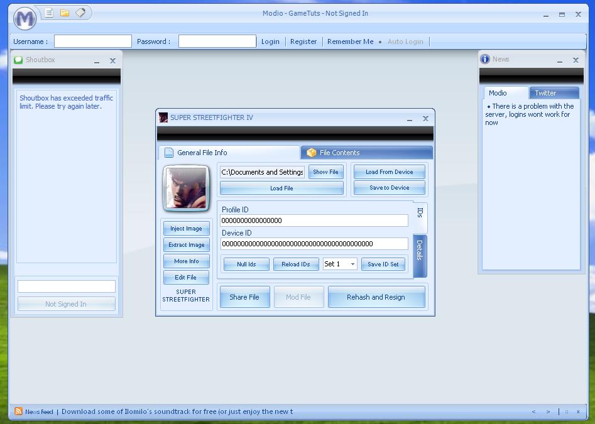Click the file path field
Screen dimensions: 595x424
[x=262, y=172]
